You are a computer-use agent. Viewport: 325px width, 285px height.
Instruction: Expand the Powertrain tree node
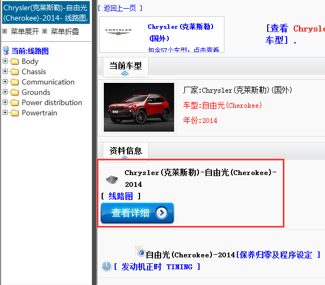pos(5,113)
